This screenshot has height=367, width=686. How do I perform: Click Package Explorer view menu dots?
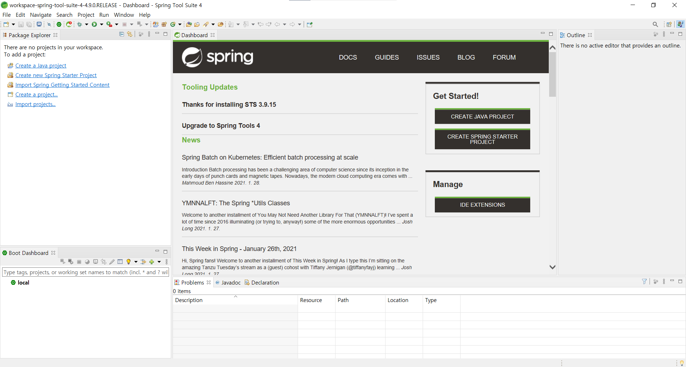click(149, 34)
